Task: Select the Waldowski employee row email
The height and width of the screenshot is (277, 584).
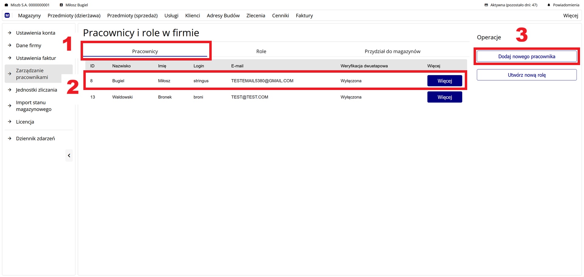Action: click(249, 97)
